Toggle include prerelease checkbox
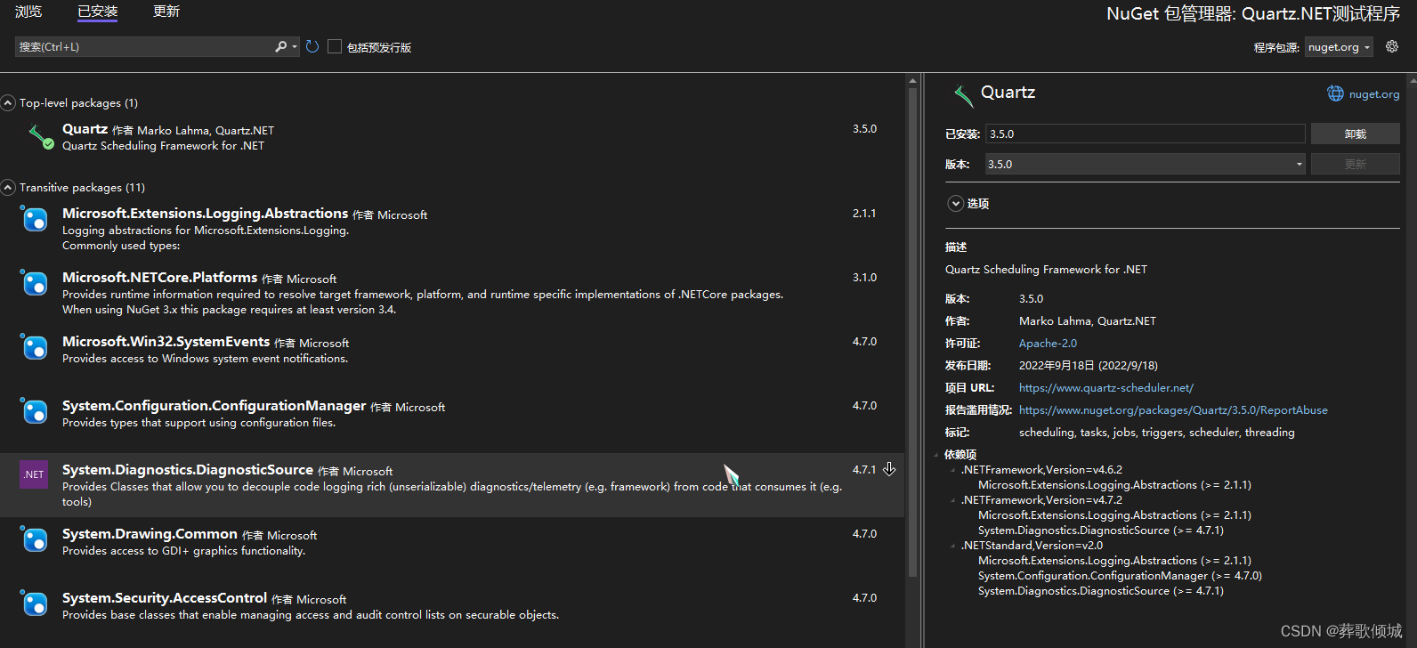This screenshot has height=648, width=1417. coord(335,46)
